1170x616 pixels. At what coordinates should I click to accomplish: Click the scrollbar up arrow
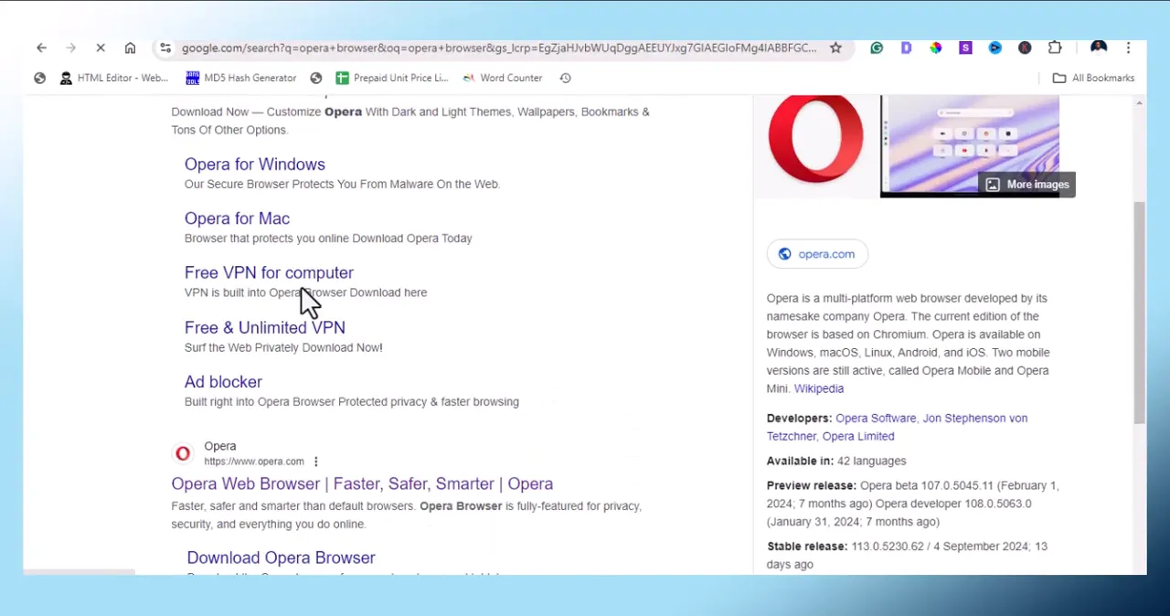click(1139, 102)
